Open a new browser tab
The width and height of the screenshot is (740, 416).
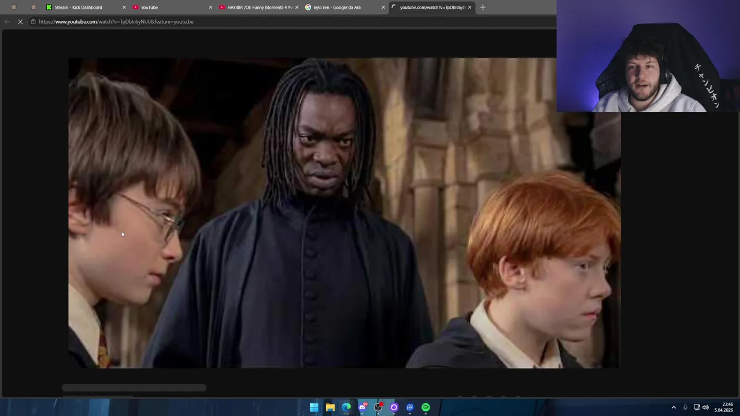(x=483, y=8)
